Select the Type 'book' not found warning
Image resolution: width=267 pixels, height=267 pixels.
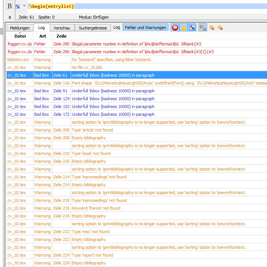pos(137,153)
